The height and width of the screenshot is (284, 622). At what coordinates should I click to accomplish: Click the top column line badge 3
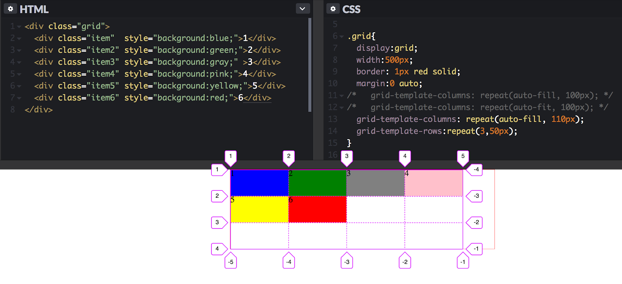point(347,157)
